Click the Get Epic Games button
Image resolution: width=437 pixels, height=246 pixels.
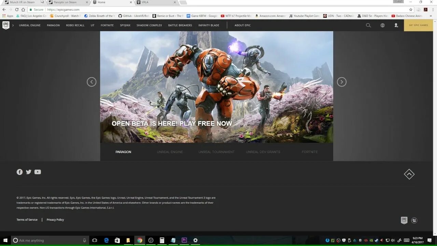tap(419, 25)
